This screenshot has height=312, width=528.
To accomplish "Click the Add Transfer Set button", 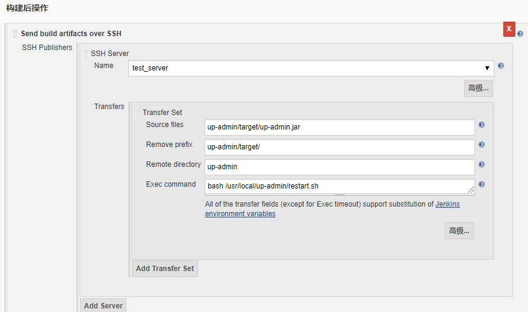I will pos(165,269).
